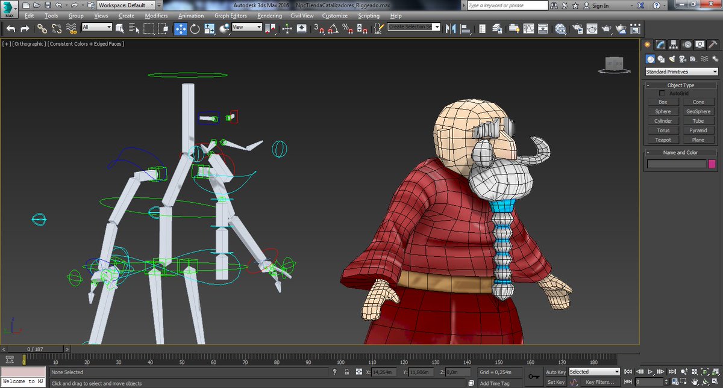The image size is (723, 388).
Task: Toggle Absolute/Offset transform type-in mode
Action: tap(359, 372)
